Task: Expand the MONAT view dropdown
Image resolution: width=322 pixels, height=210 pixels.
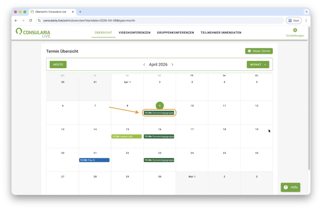Action: (258, 65)
